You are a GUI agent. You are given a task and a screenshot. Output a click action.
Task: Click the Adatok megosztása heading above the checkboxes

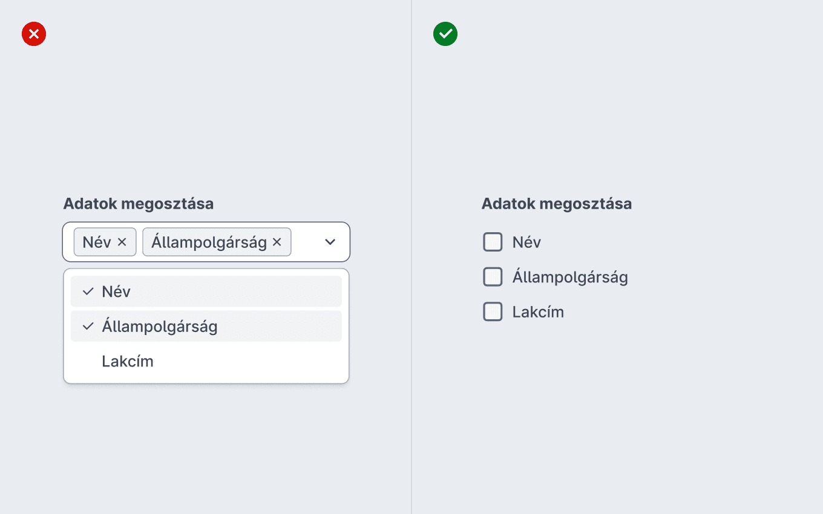[557, 204]
